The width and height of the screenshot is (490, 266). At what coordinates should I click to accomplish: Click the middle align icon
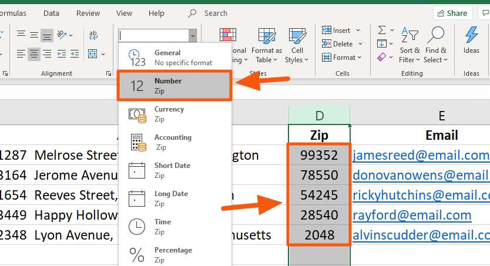(x=33, y=35)
